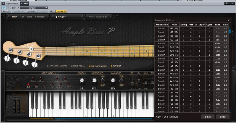
Task: Switch to the Main tab
Action: tap(14, 17)
